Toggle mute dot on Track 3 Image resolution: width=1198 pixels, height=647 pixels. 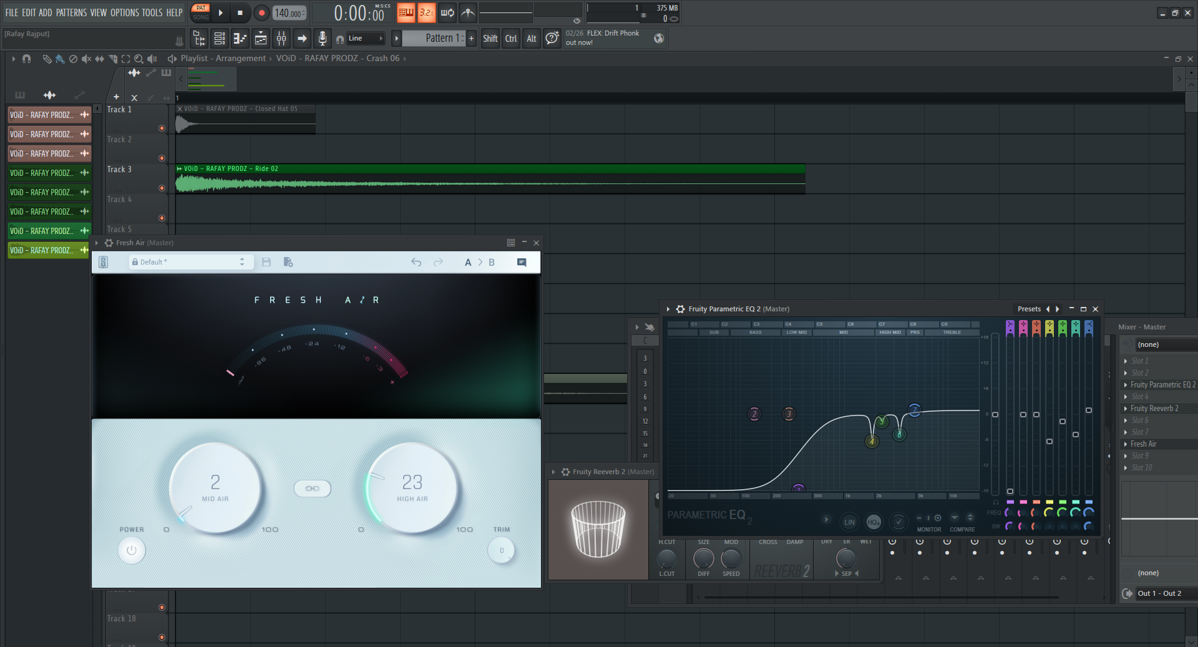(x=162, y=188)
